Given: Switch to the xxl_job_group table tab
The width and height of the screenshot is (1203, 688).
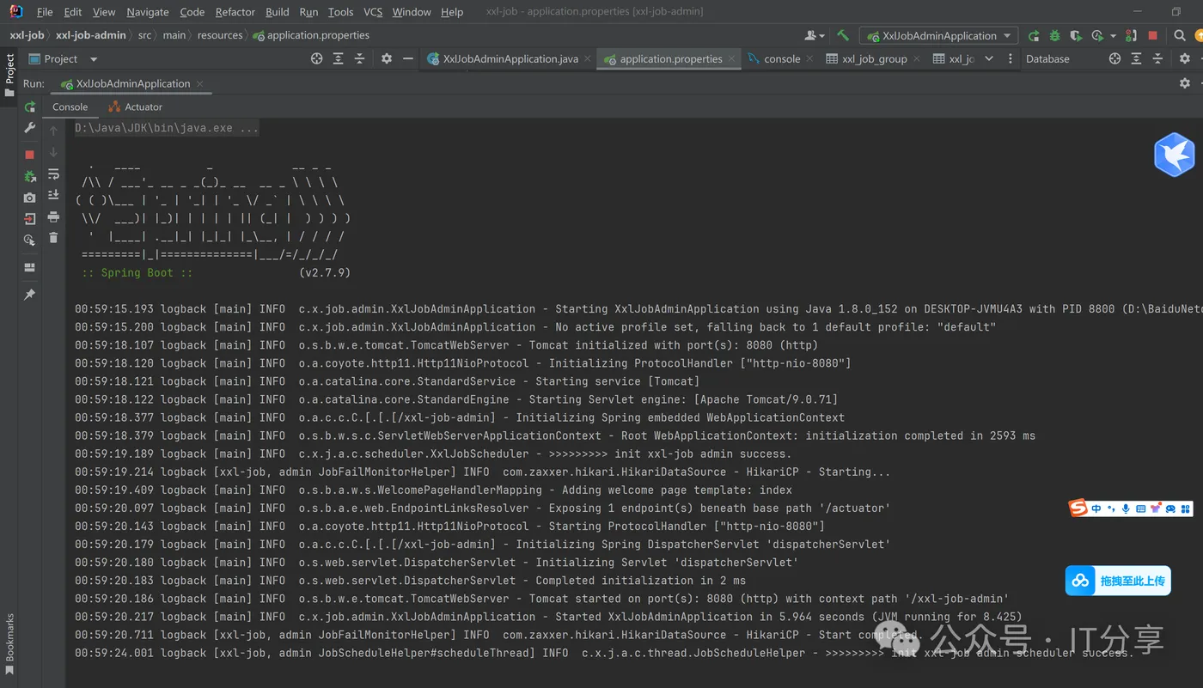Looking at the screenshot, I should [x=873, y=58].
